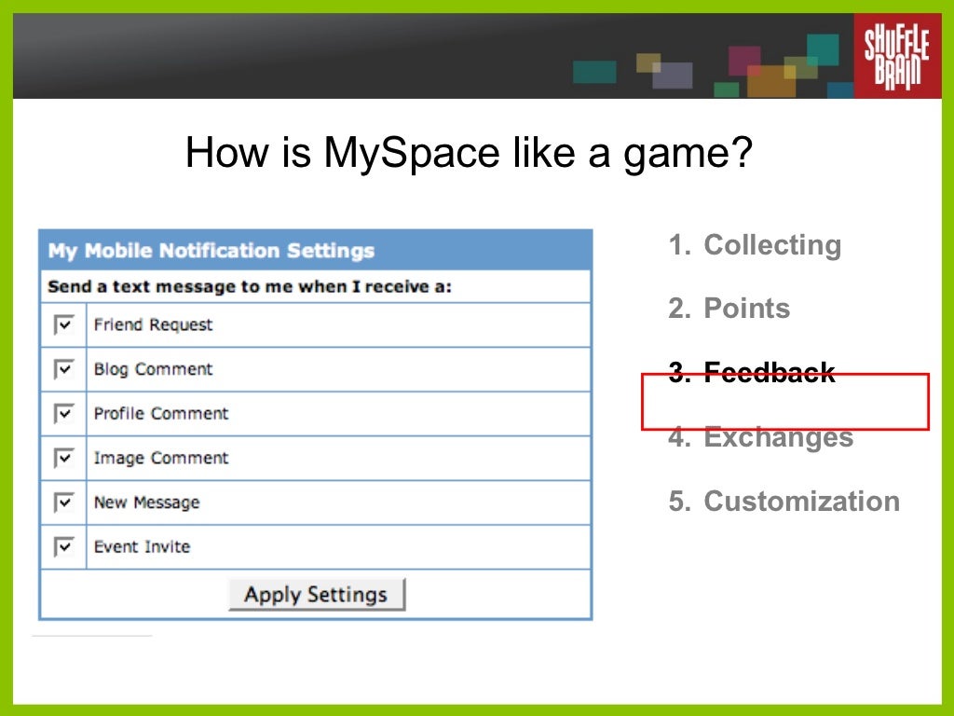
Task: Click the 'Image Comment' label text
Action: pyautogui.click(x=160, y=458)
